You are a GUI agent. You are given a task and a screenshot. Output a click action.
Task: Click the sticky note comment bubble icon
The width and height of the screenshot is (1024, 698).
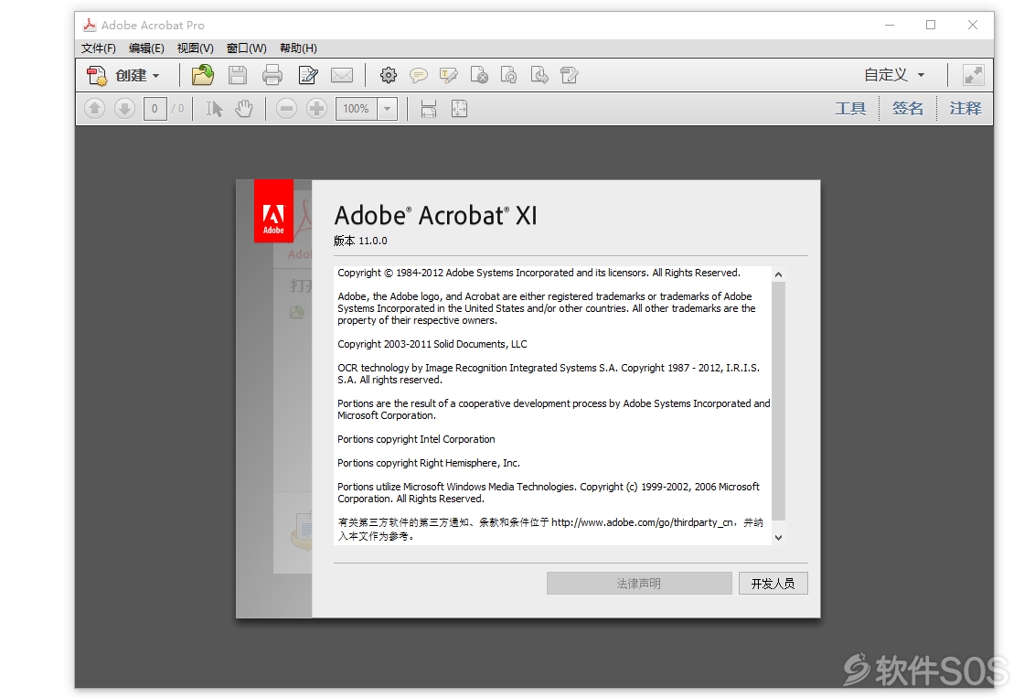pyautogui.click(x=419, y=76)
